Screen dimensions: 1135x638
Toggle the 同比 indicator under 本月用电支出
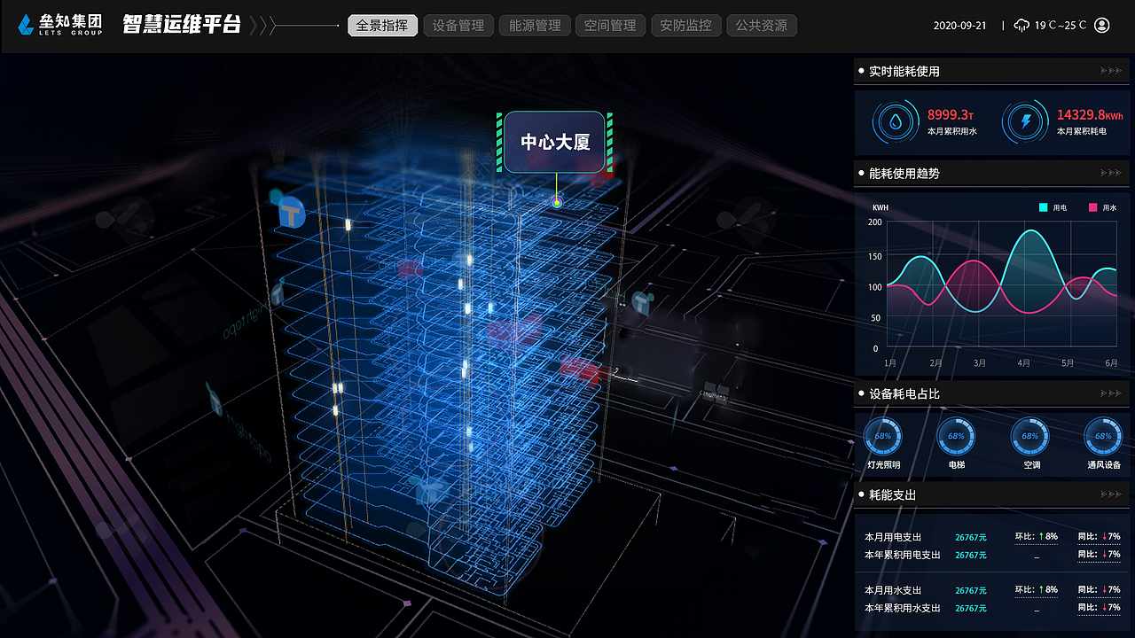pos(1100,536)
